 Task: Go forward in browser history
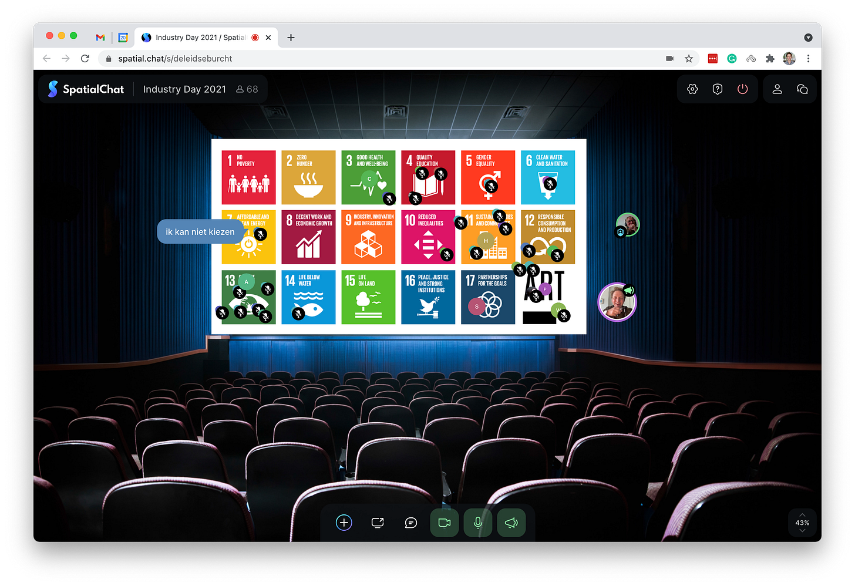[66, 59]
